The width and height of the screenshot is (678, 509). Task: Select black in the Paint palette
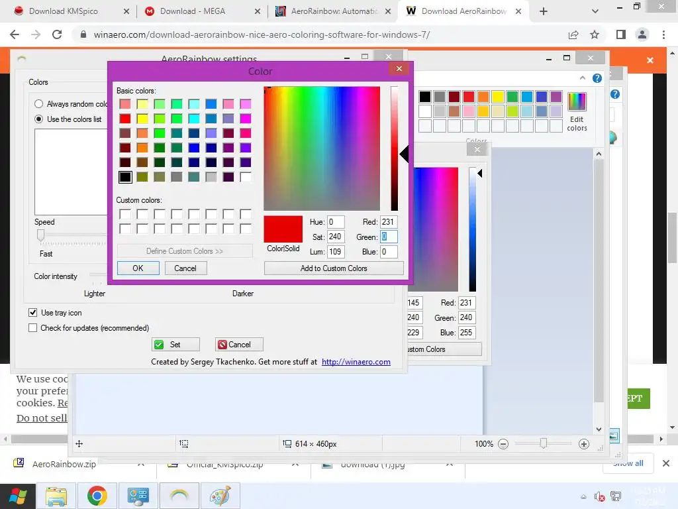pyautogui.click(x=424, y=97)
